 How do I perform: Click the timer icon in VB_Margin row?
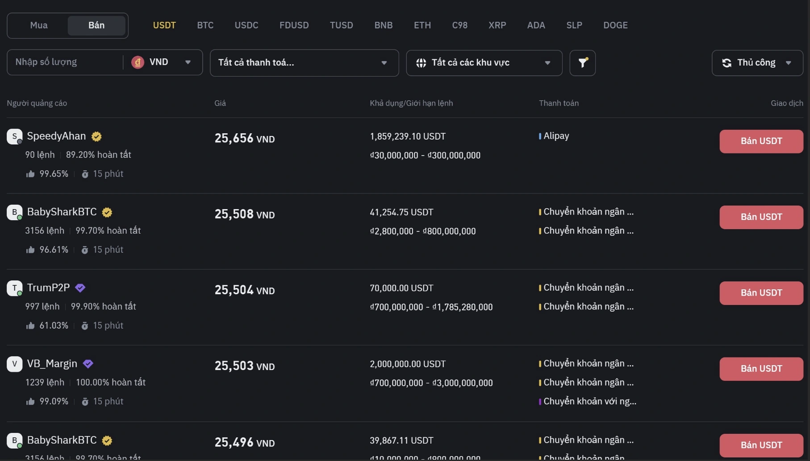point(85,401)
